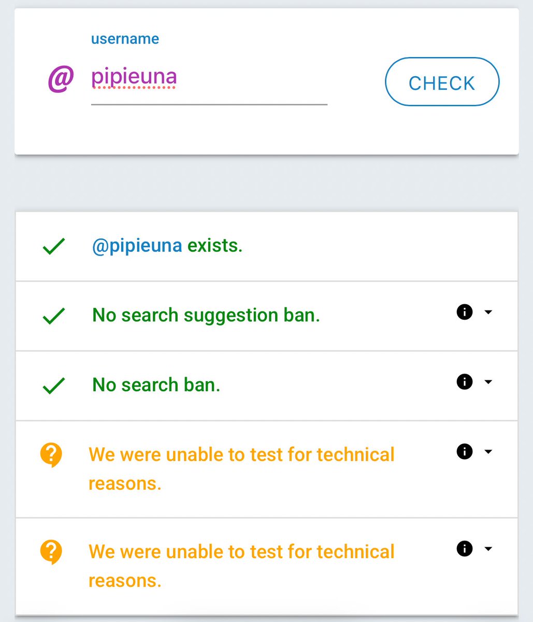Click green checkmark beside No search suggestion ban
The height and width of the screenshot is (622, 533).
pos(54,316)
